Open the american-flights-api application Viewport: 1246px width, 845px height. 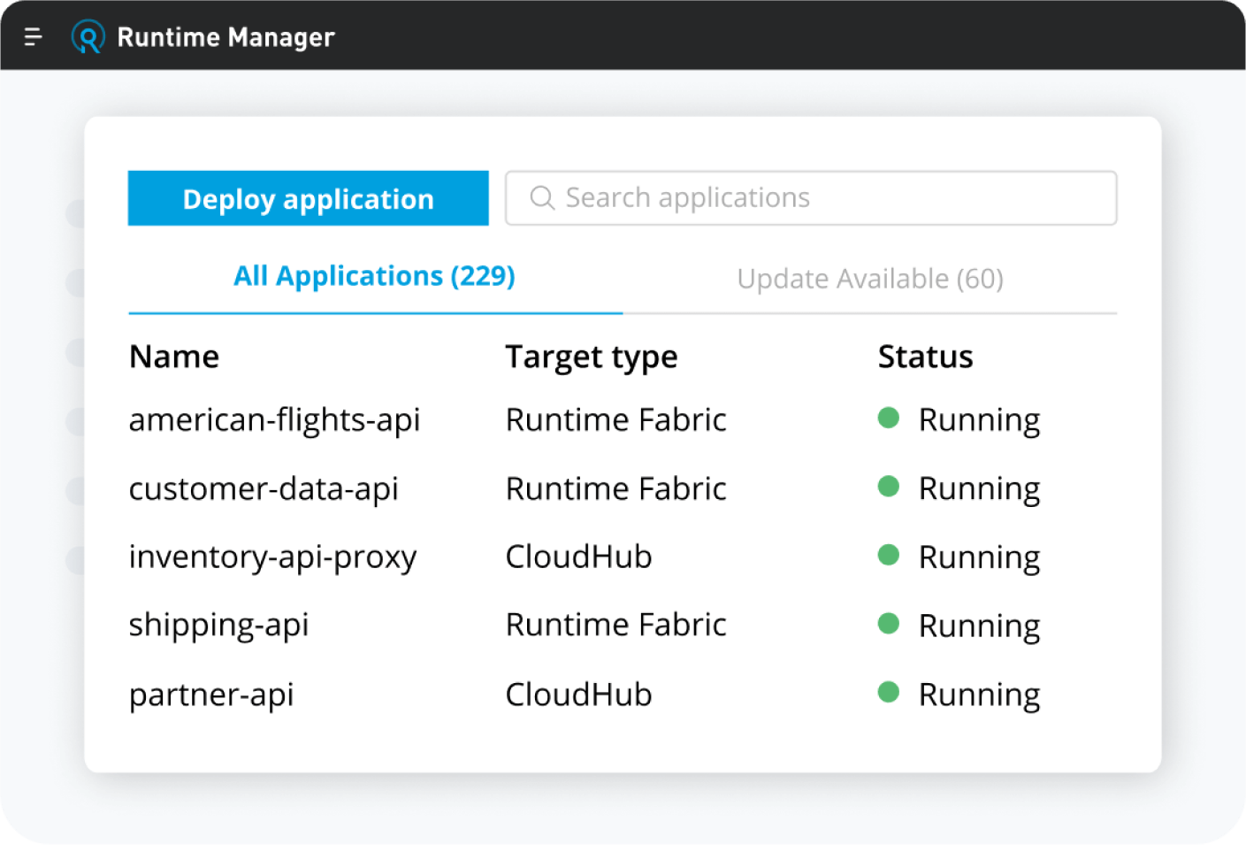click(x=274, y=419)
